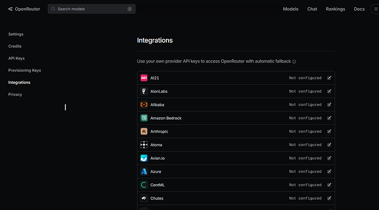Click the edit icon beside Amazon Bedrock
379x210 pixels.
329,118
